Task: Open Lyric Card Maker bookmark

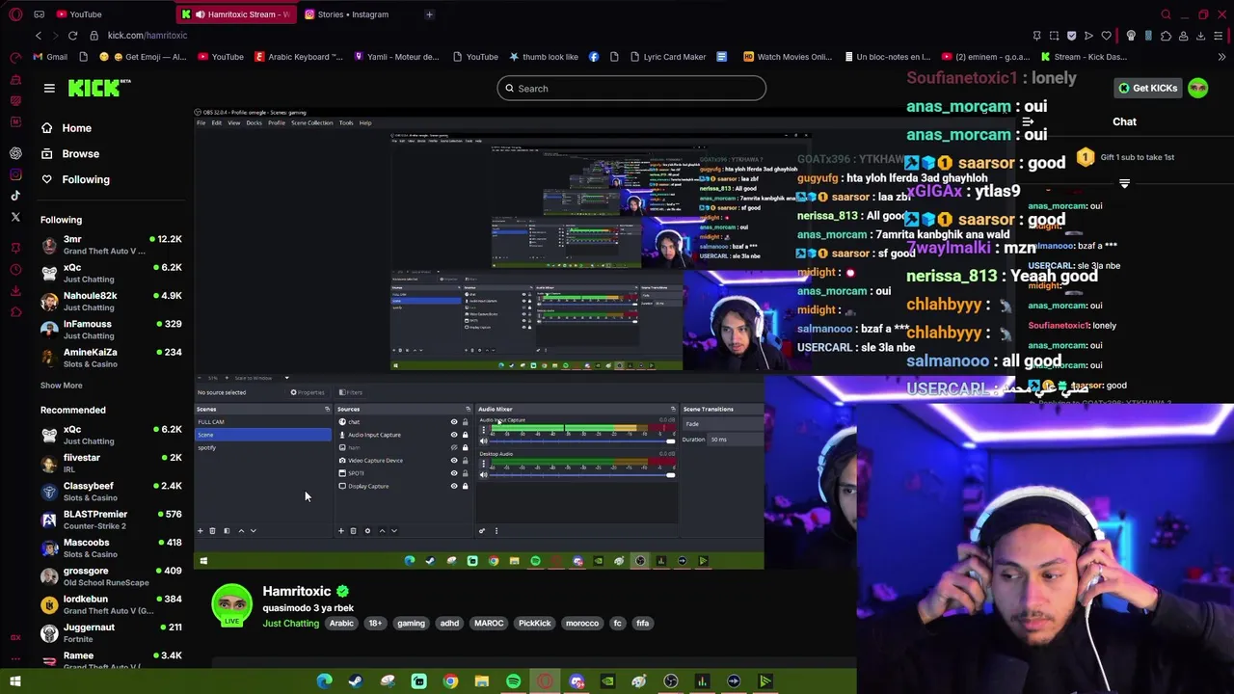Action: coord(667,57)
